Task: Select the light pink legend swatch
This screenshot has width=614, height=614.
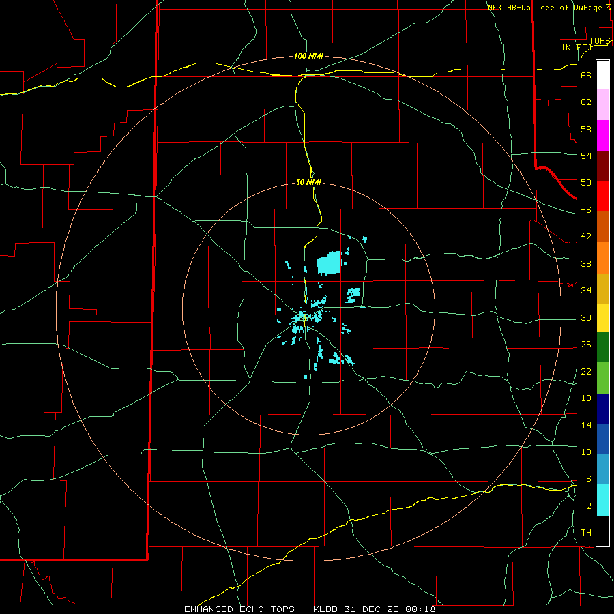Action: [602, 104]
